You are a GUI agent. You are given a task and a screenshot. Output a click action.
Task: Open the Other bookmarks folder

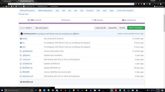[x=159, y=6]
